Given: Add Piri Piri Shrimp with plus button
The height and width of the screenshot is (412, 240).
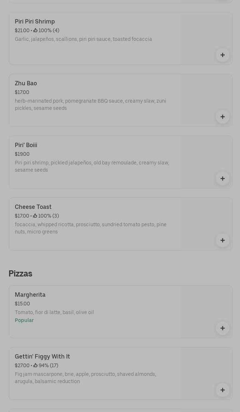Looking at the screenshot, I should 222,55.
